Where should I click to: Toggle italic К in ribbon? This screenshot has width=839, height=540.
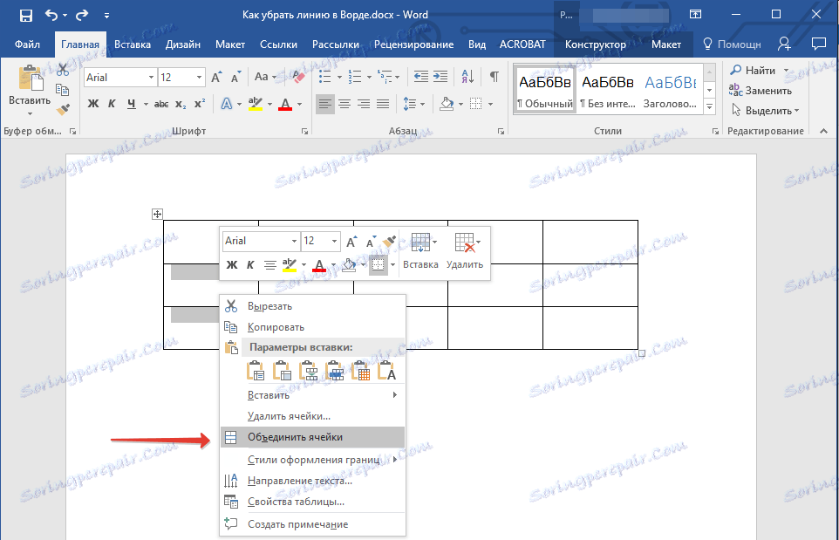(112, 104)
